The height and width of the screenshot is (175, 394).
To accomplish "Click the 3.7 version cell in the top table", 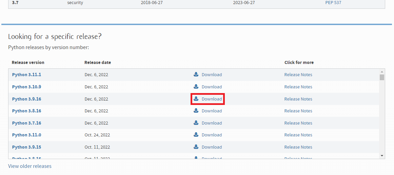I will [x=15, y=3].
